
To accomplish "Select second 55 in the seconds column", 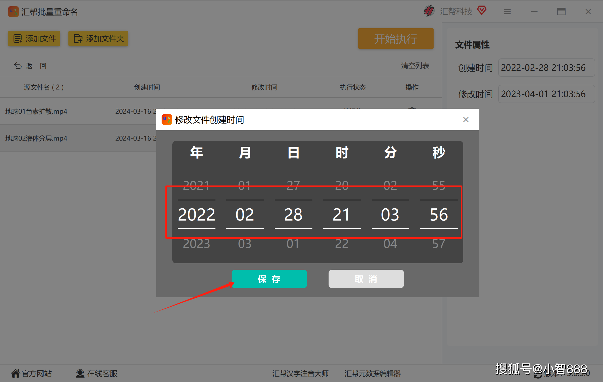I will 439,185.
